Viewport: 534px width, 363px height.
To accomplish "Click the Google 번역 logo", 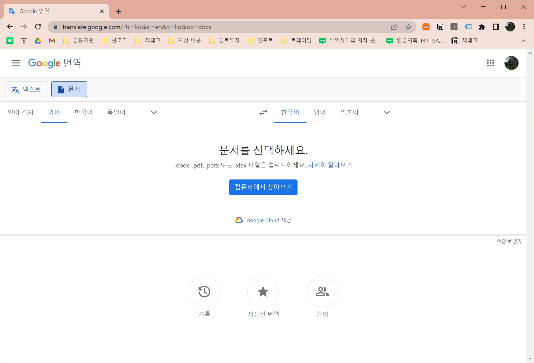I will [55, 63].
